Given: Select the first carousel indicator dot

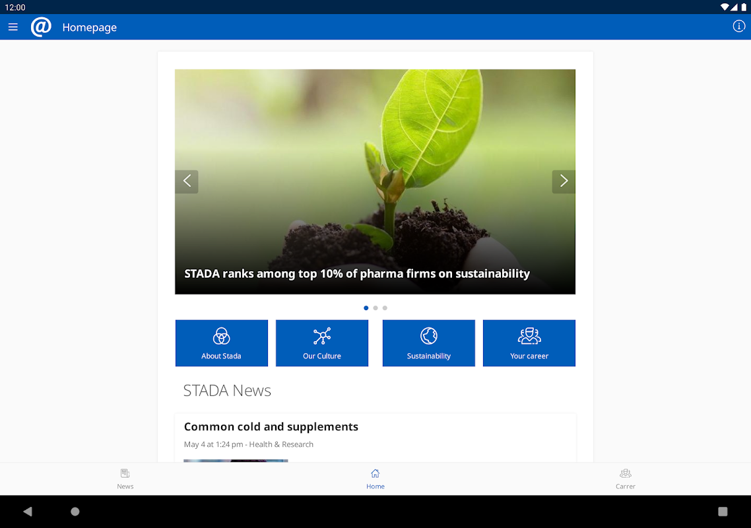Looking at the screenshot, I should [366, 308].
